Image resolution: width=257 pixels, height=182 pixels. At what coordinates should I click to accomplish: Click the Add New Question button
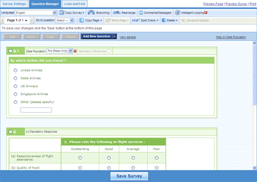click(x=97, y=36)
